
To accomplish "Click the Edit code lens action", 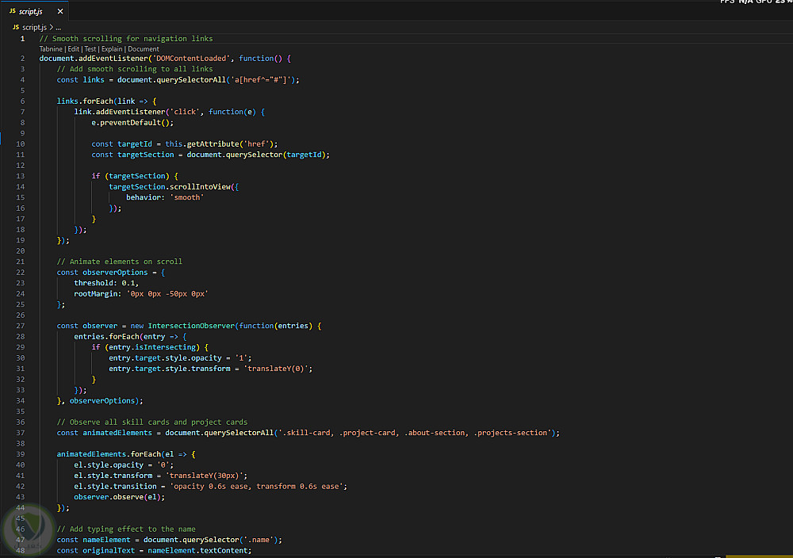I will 73,48.
